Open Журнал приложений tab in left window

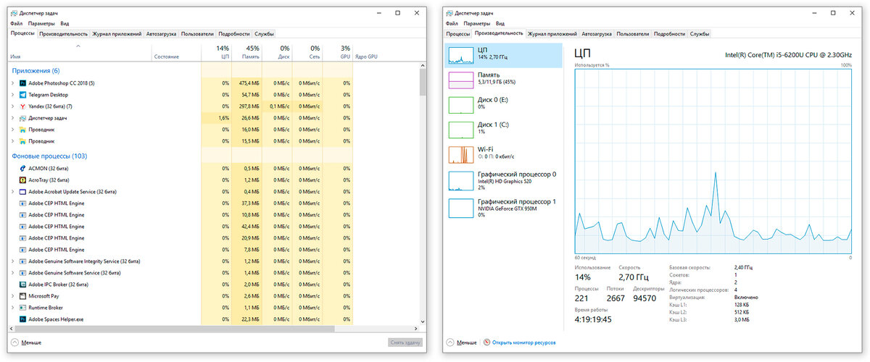117,34
